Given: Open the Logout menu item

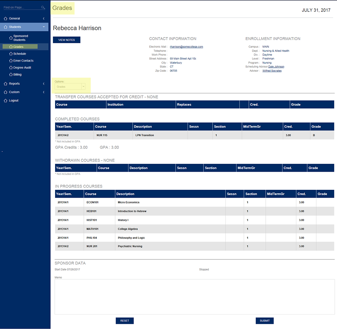Looking at the screenshot, I should tap(14, 101).
